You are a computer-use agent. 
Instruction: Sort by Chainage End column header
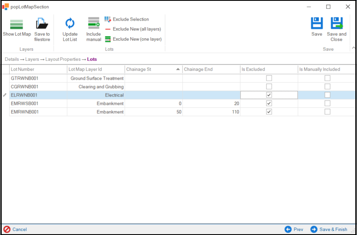coord(211,69)
